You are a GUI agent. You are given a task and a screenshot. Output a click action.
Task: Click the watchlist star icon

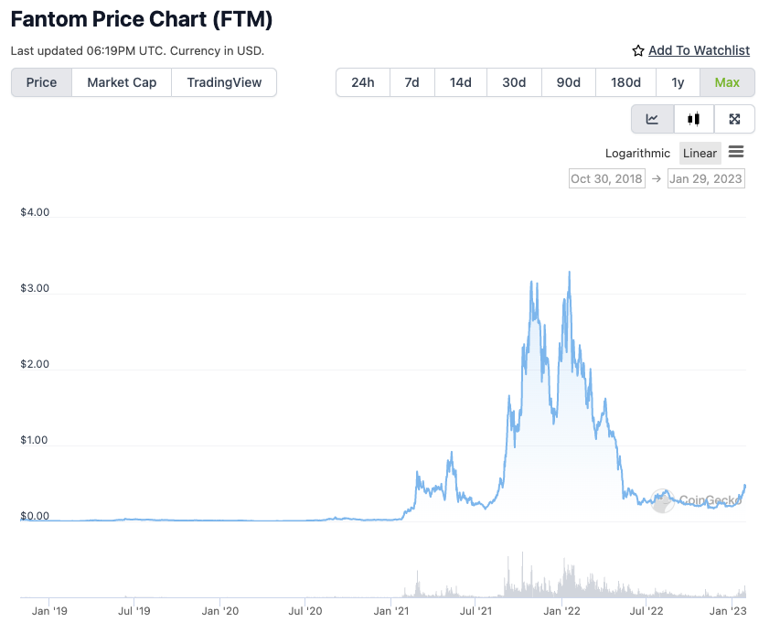click(x=638, y=51)
